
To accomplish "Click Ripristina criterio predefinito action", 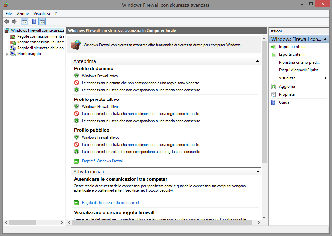I will (299, 62).
